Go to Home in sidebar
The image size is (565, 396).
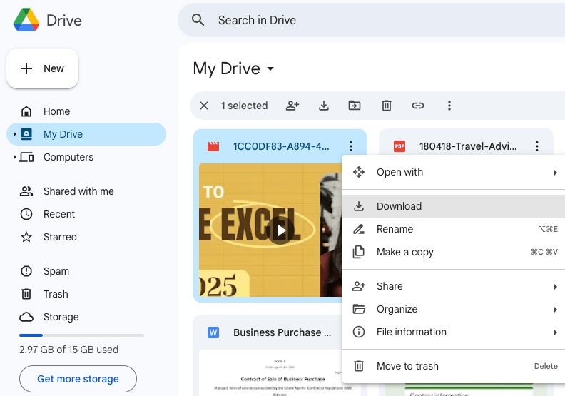point(86,111)
